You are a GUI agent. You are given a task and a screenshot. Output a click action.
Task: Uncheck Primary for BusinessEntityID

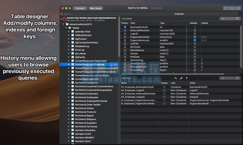125,27
